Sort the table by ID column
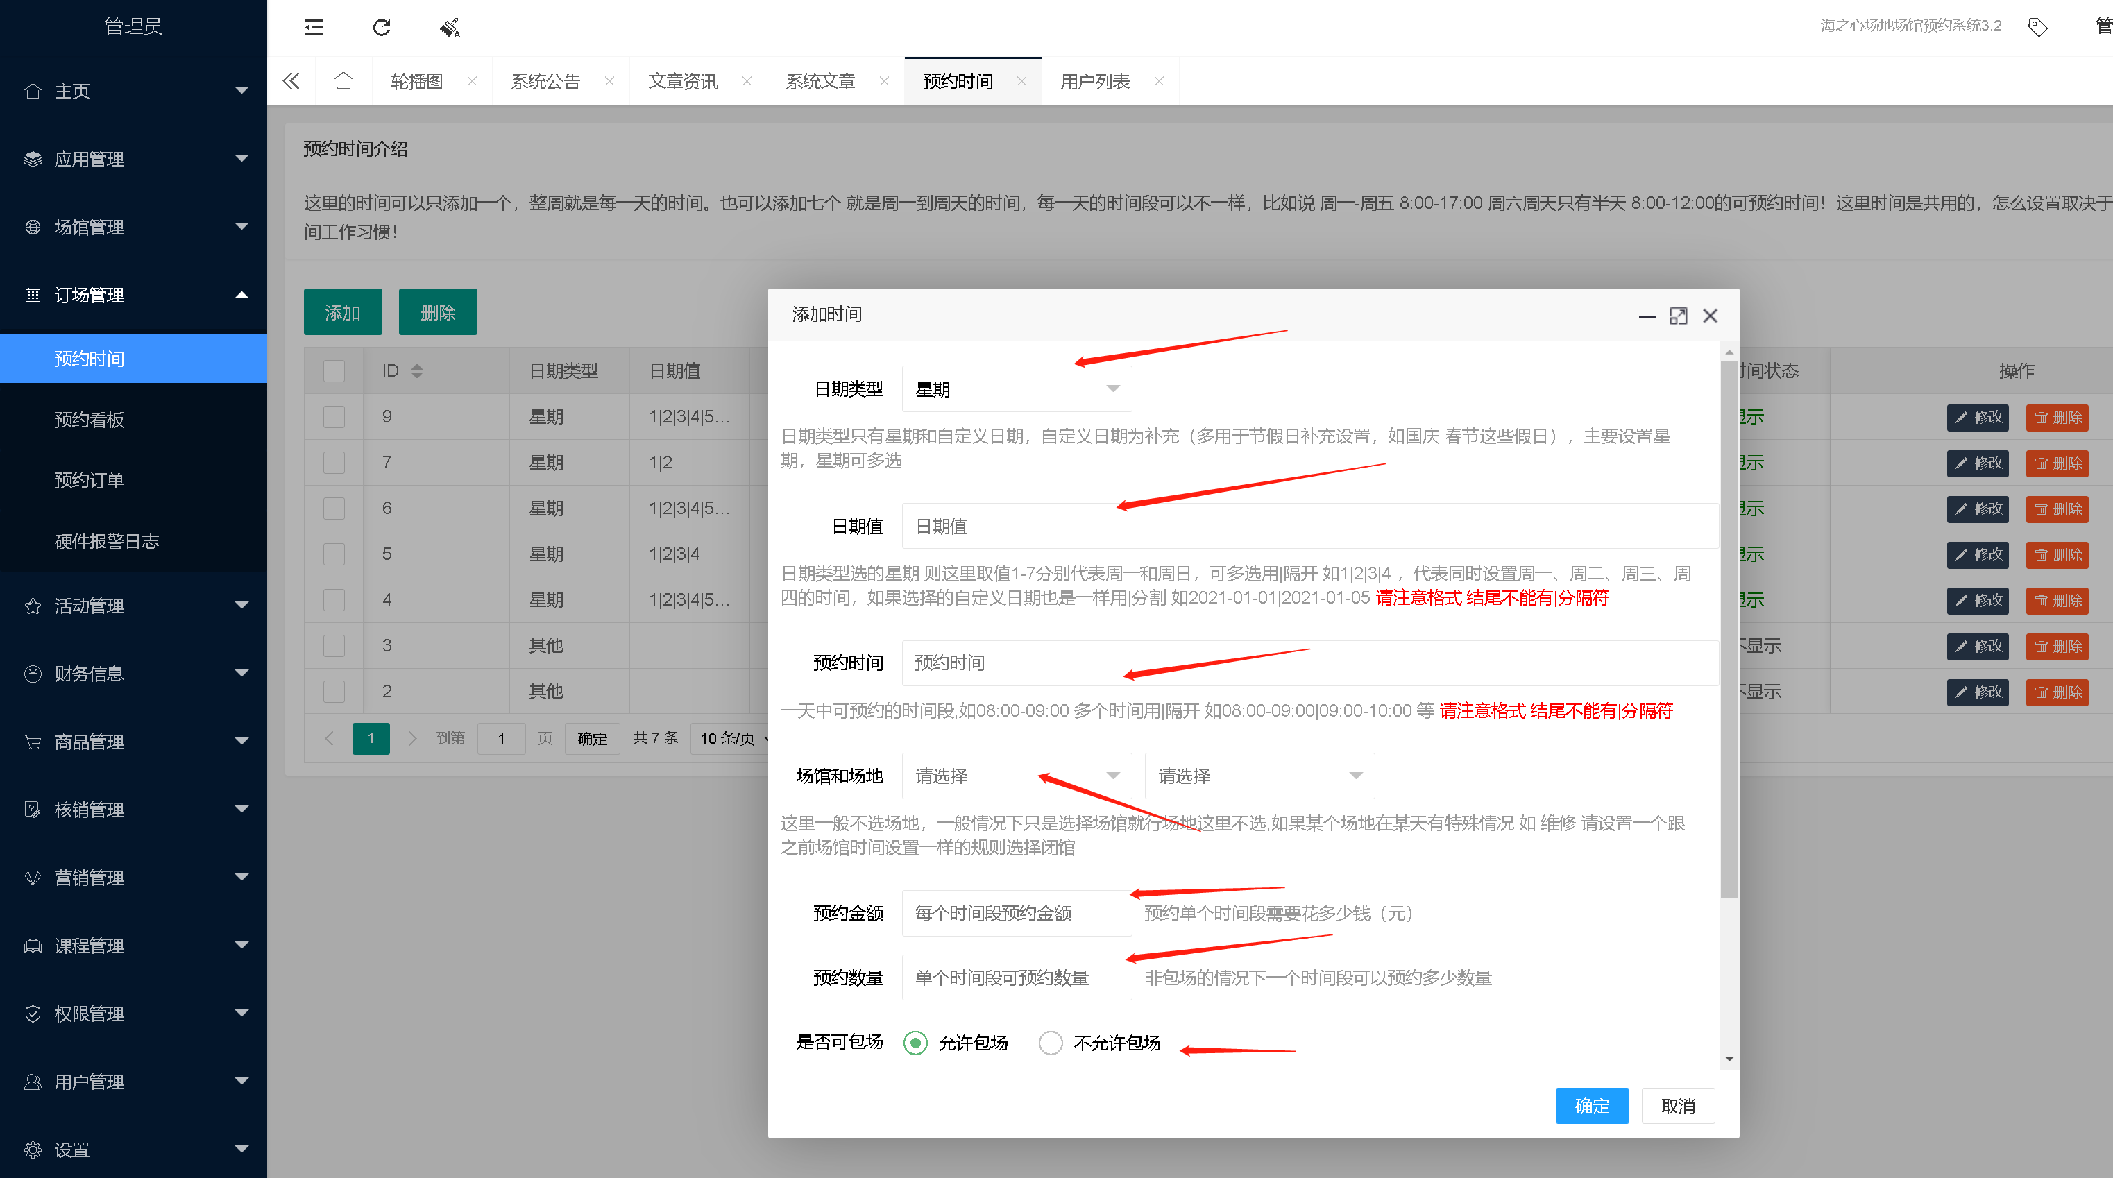 pyautogui.click(x=416, y=372)
